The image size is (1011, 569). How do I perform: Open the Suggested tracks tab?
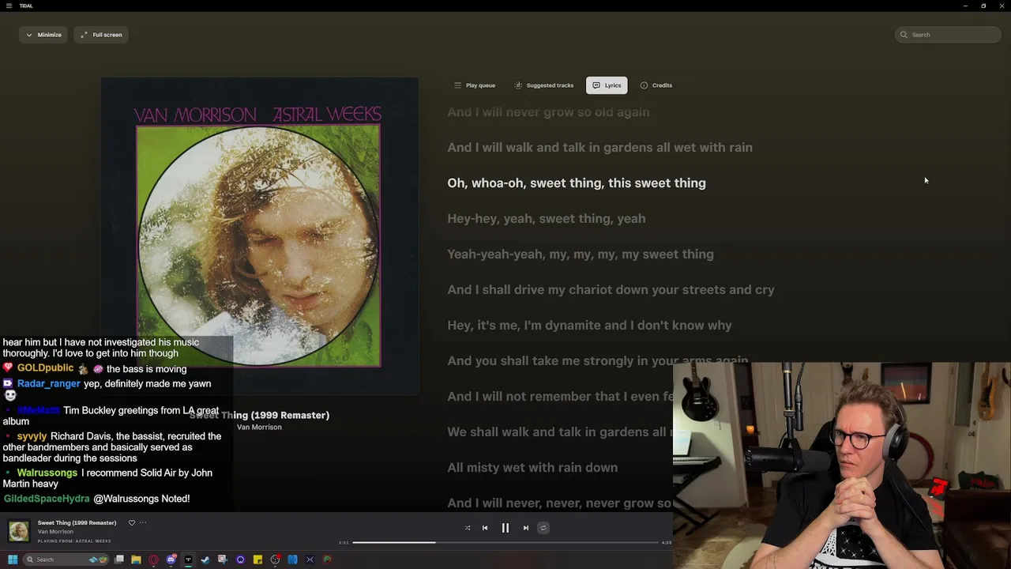544,85
